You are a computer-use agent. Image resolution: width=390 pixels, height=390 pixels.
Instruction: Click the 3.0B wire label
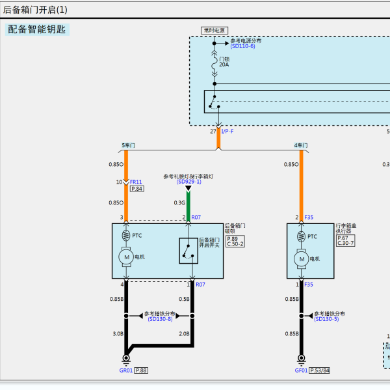(x=118, y=333)
